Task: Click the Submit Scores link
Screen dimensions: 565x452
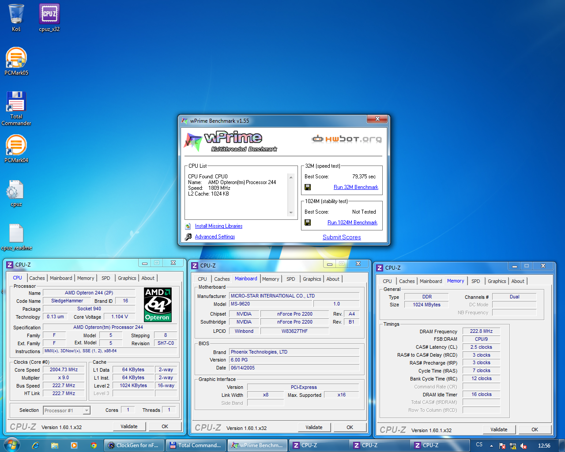Action: pyautogui.click(x=342, y=237)
